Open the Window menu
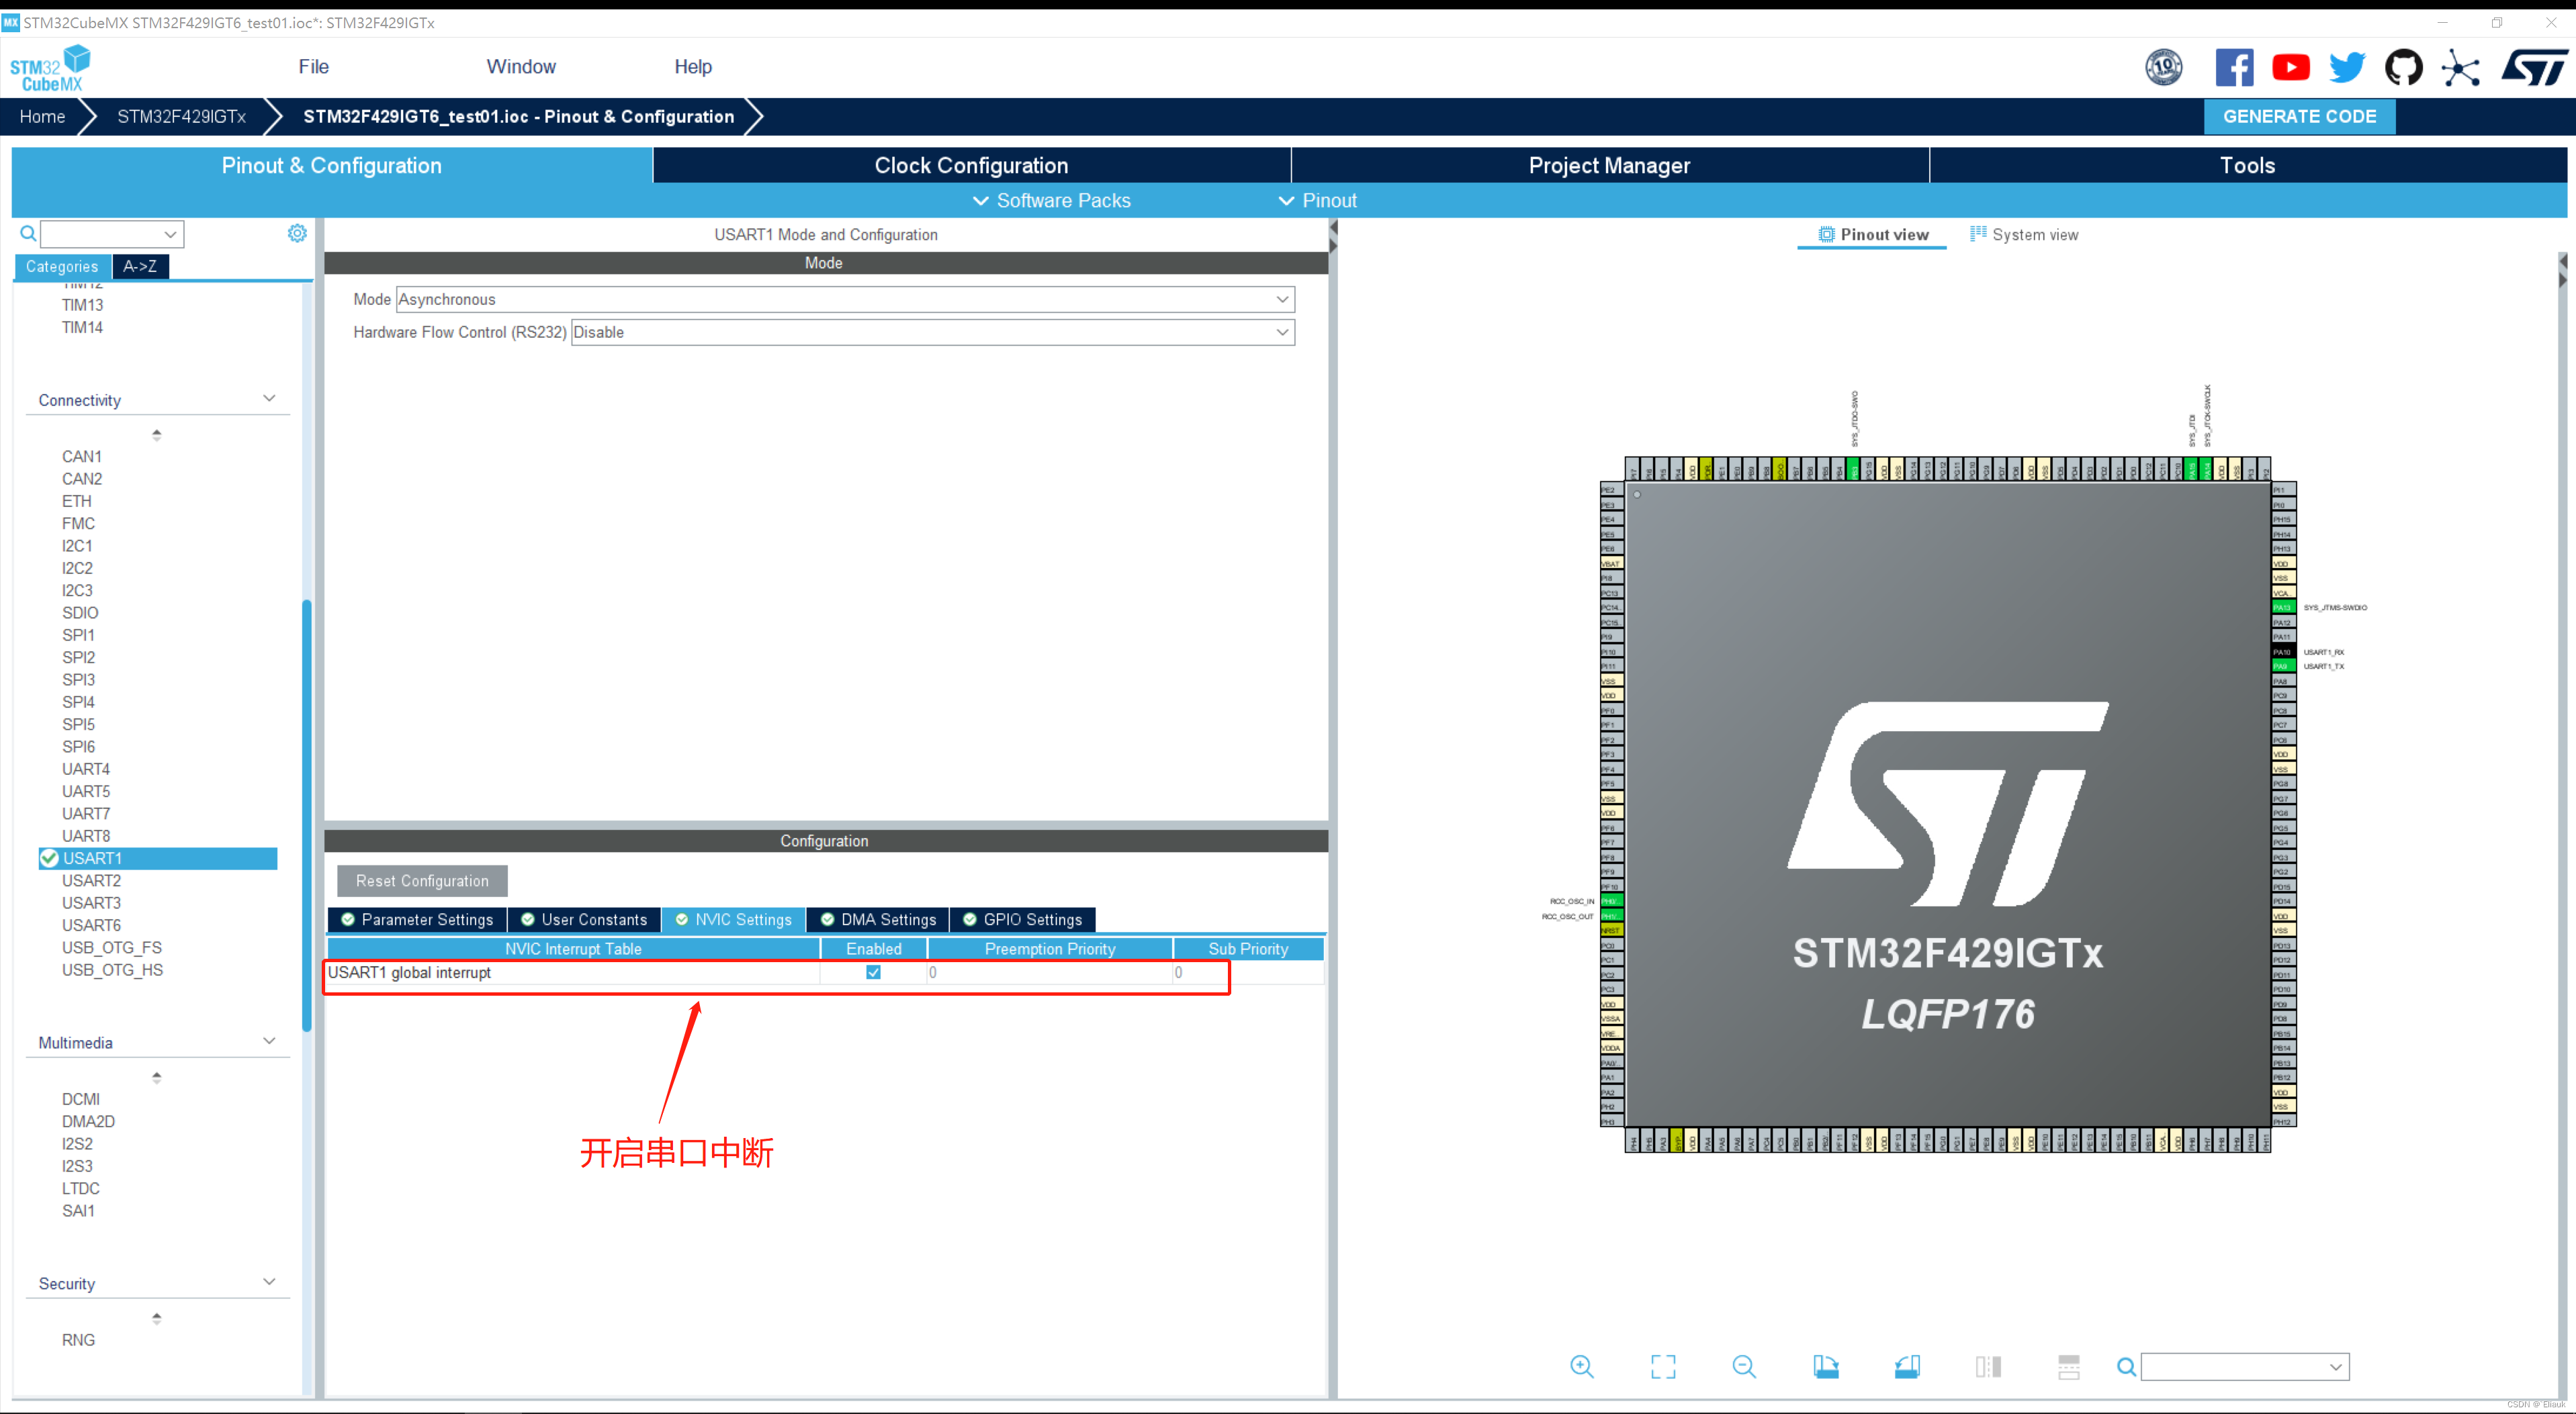Image resolution: width=2576 pixels, height=1414 pixels. tap(521, 66)
